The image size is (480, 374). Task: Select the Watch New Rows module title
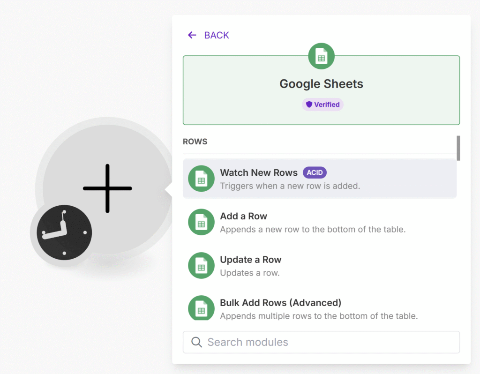(x=259, y=172)
